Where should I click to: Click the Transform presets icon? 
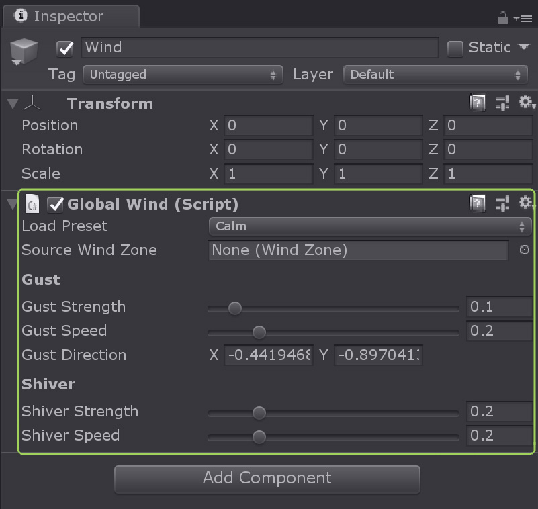point(500,102)
